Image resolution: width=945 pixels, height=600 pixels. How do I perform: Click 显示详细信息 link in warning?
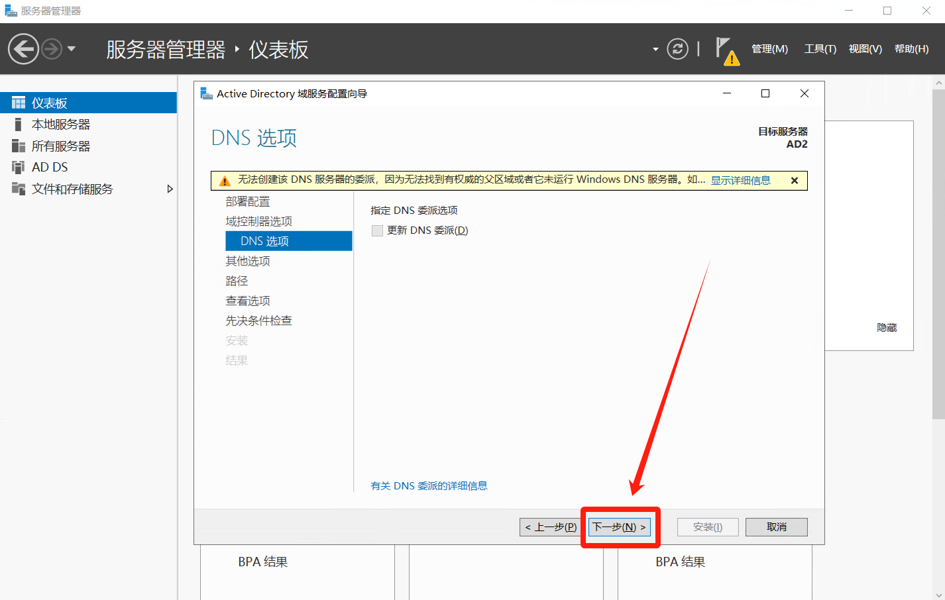740,180
